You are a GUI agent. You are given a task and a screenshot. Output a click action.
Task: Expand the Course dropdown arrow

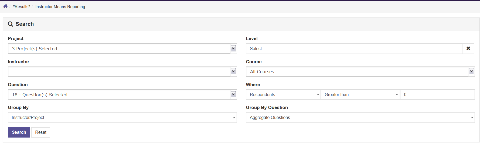(471, 71)
